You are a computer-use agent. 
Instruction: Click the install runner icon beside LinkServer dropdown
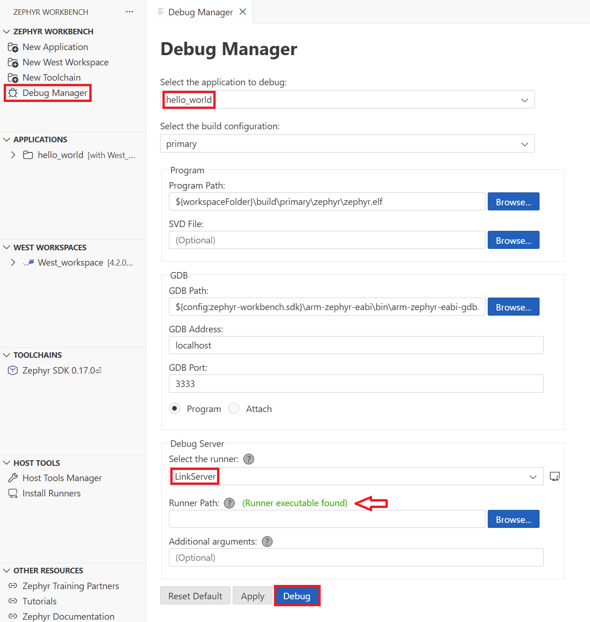tap(555, 476)
